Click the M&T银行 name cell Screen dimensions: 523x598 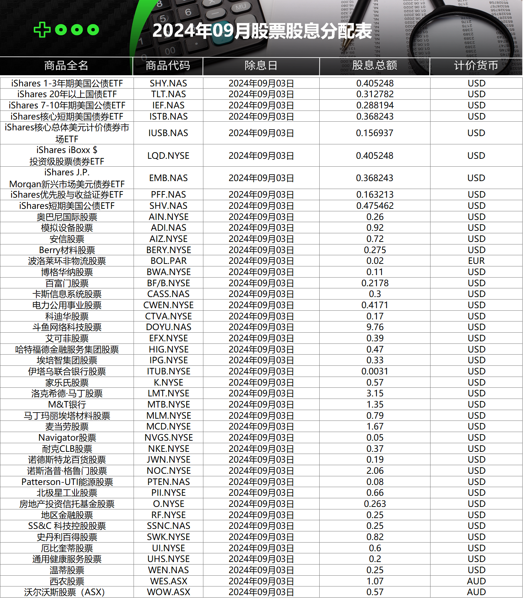point(67,405)
